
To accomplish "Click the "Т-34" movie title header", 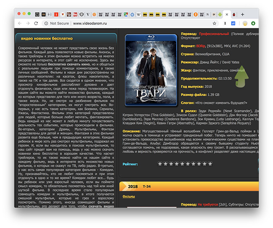I will tap(147, 186).
